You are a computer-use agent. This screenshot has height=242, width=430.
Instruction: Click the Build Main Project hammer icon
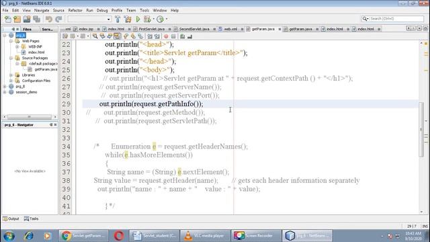point(118,19)
